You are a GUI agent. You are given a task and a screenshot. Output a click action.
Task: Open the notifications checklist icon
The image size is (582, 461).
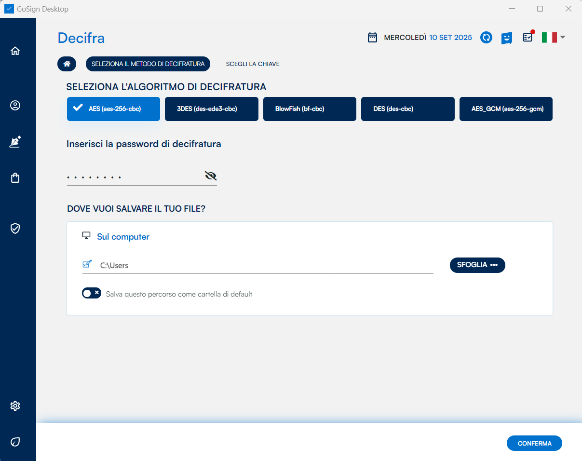click(x=528, y=38)
